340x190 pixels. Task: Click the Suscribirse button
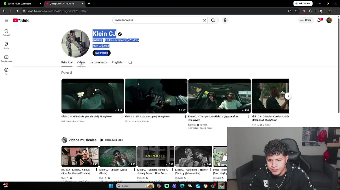tap(101, 53)
